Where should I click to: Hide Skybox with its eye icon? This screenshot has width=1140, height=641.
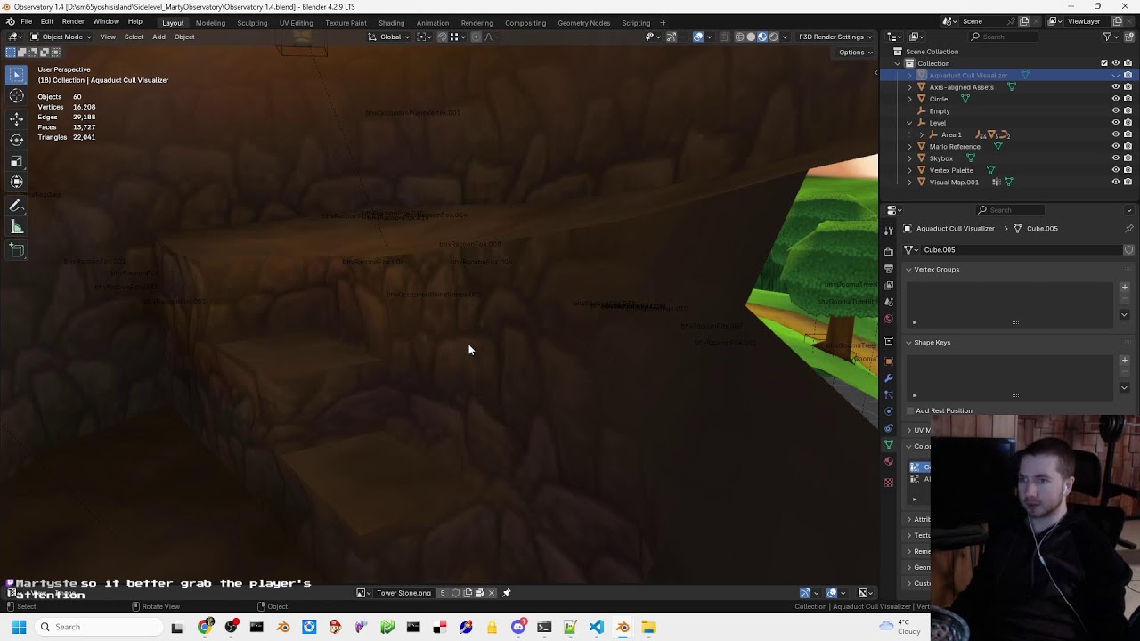point(1115,158)
